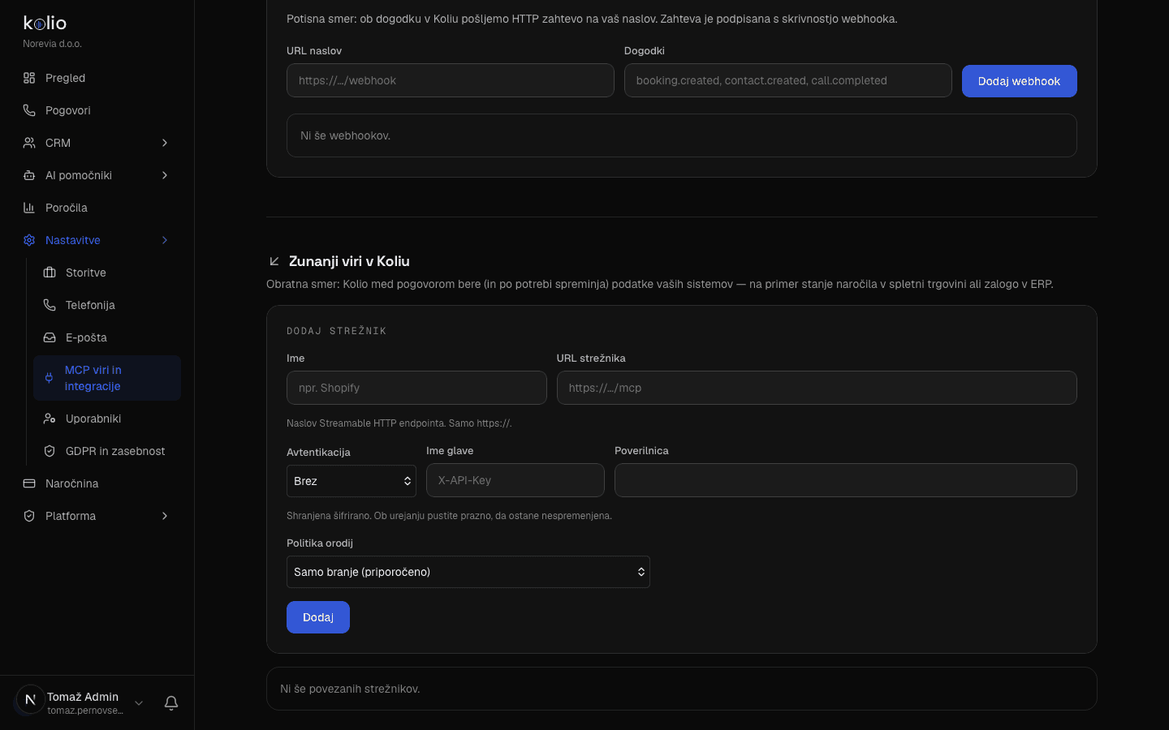The image size is (1169, 730).
Task: Click the Nastavitve gear icon
Action: coord(29,240)
